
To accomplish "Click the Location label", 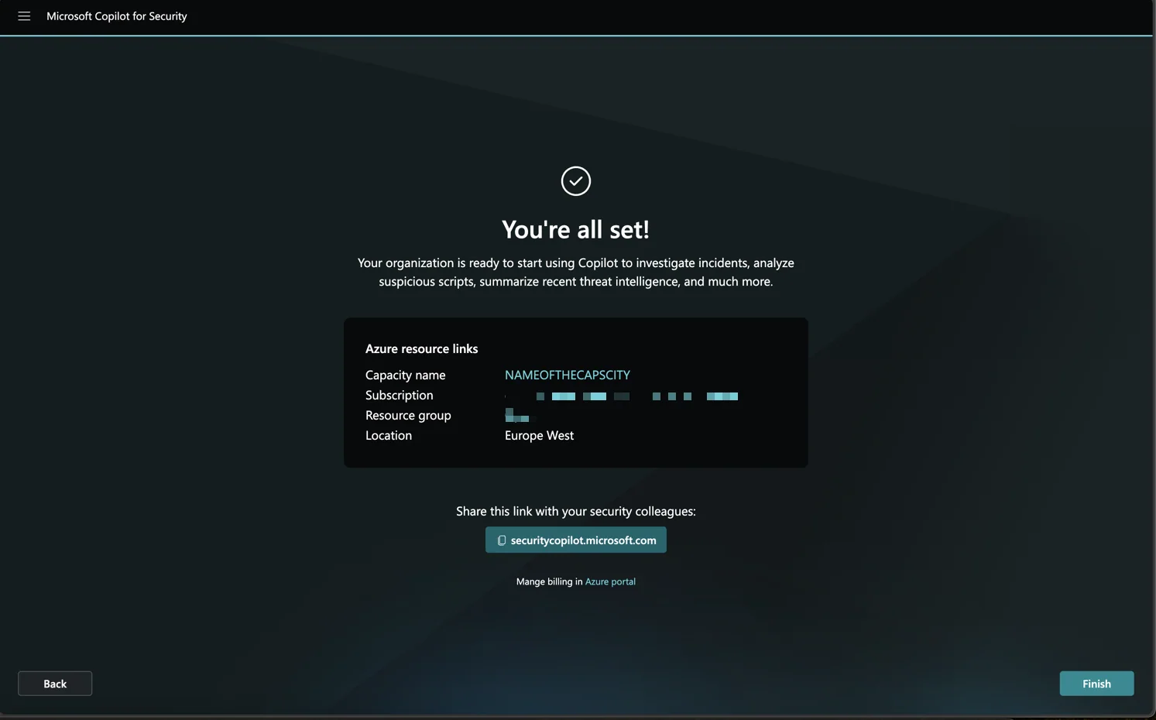I will point(389,435).
